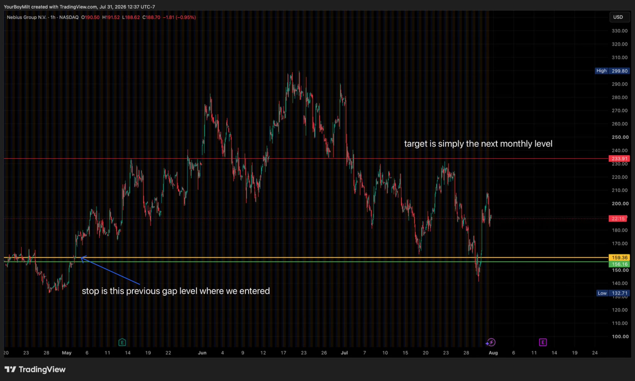Image resolution: width=635 pixels, height=381 pixels.
Task: Select the yellow horizontal stop line
Action: (306, 258)
